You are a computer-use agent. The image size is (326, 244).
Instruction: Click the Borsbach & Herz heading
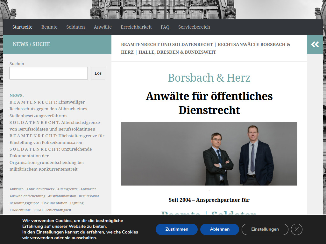[209, 78]
